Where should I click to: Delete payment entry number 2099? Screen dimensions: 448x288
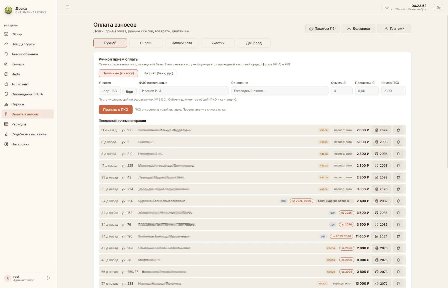pyautogui.click(x=398, y=130)
